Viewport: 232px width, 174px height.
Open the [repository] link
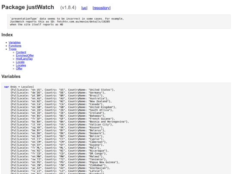pyautogui.click(x=101, y=8)
